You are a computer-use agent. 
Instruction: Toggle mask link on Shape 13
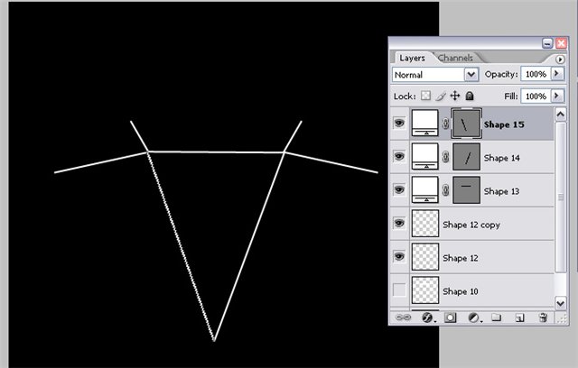tap(445, 190)
